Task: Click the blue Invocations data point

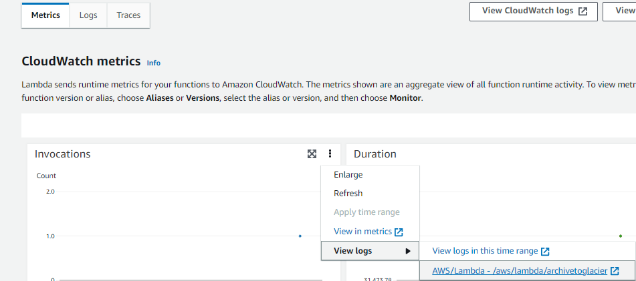Action: tap(300, 236)
